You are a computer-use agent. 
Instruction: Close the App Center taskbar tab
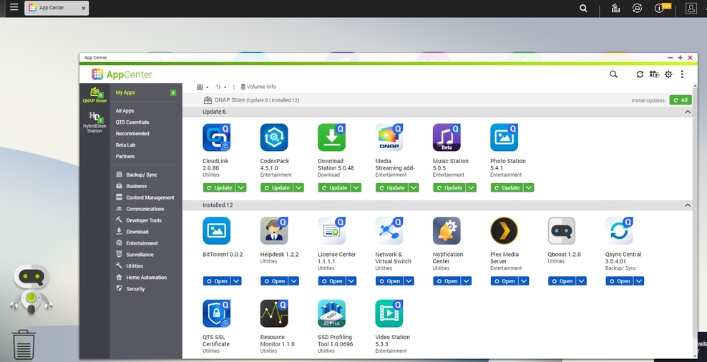click(84, 8)
